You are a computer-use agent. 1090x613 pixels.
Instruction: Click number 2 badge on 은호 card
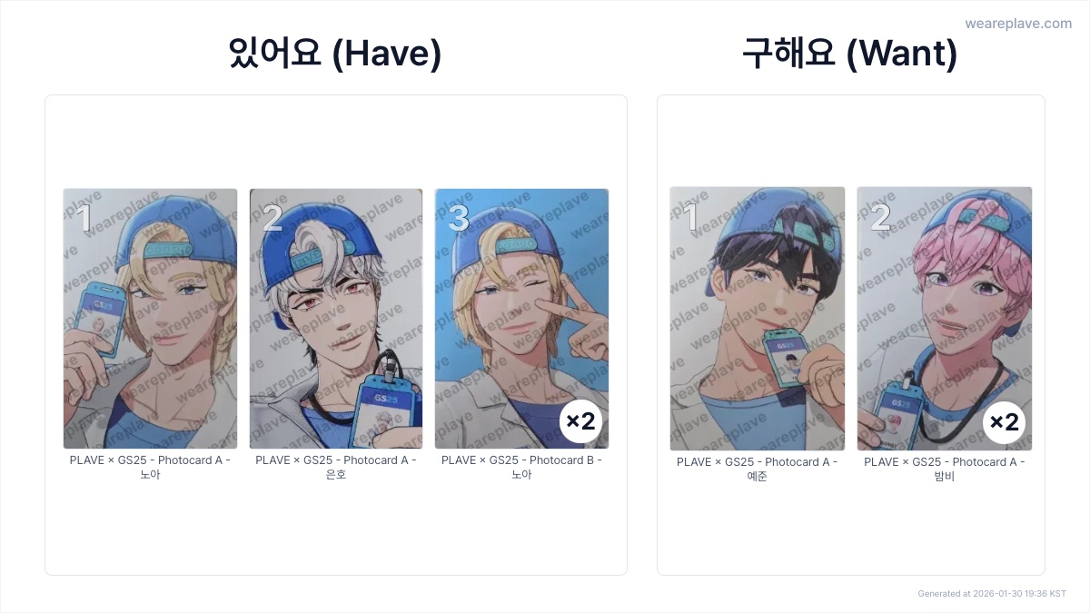coord(272,219)
